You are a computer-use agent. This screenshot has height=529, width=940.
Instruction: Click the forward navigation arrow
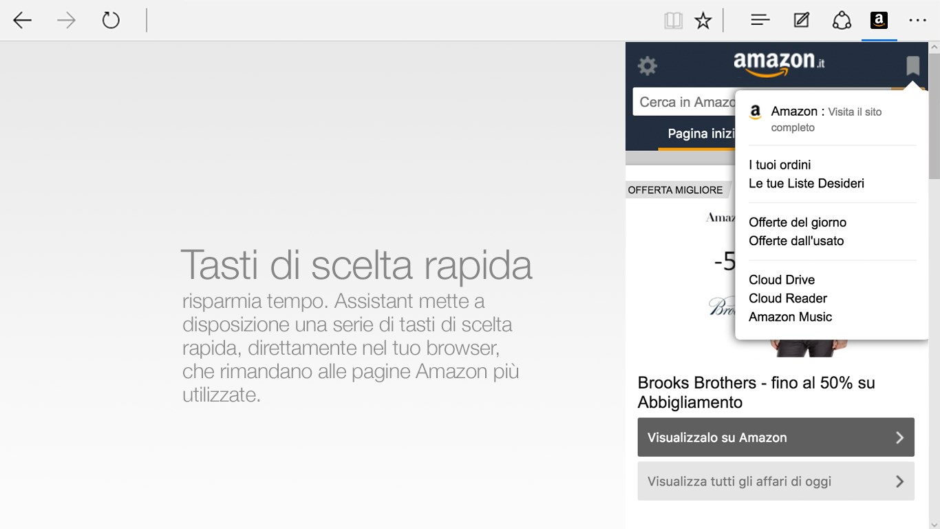pyautogui.click(x=66, y=21)
